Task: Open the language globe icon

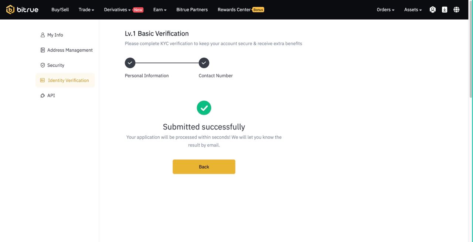Action: (456, 10)
